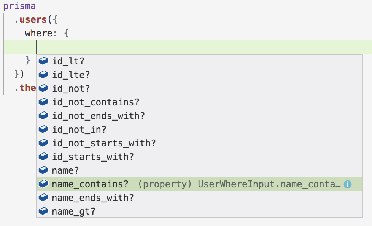
Task: Click property icon beside id_not?
Action: click(x=43, y=88)
